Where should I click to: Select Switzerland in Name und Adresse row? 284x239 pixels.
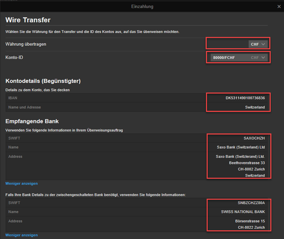(x=255, y=107)
